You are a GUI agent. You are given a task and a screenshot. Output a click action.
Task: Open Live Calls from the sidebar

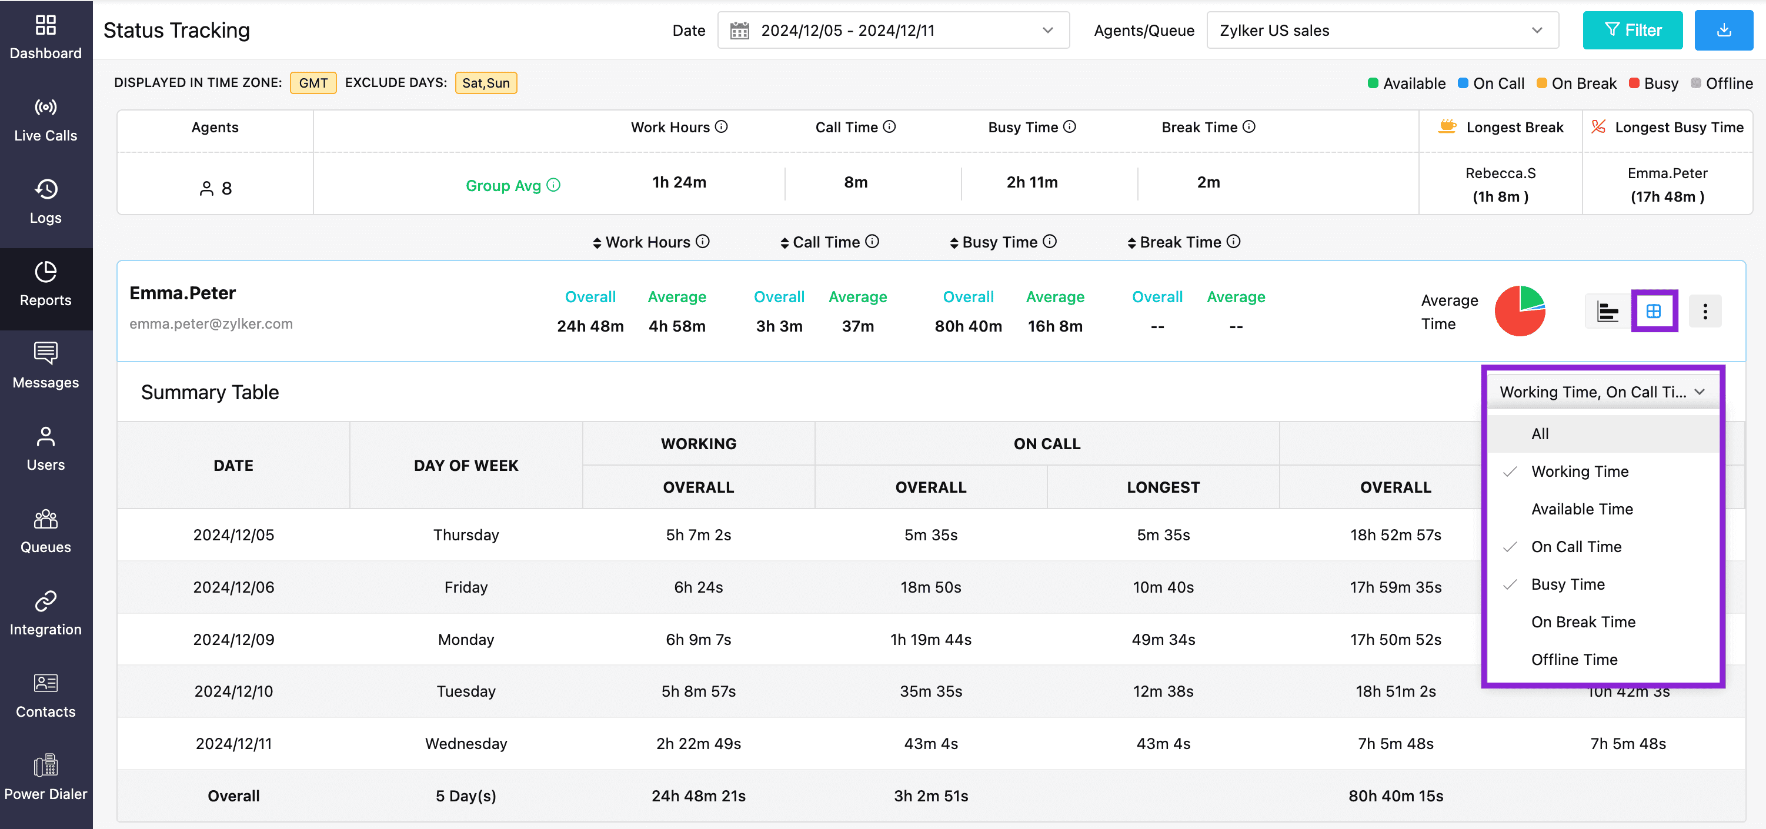click(46, 120)
